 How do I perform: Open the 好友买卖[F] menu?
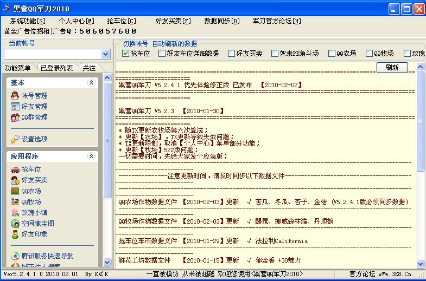tap(173, 21)
